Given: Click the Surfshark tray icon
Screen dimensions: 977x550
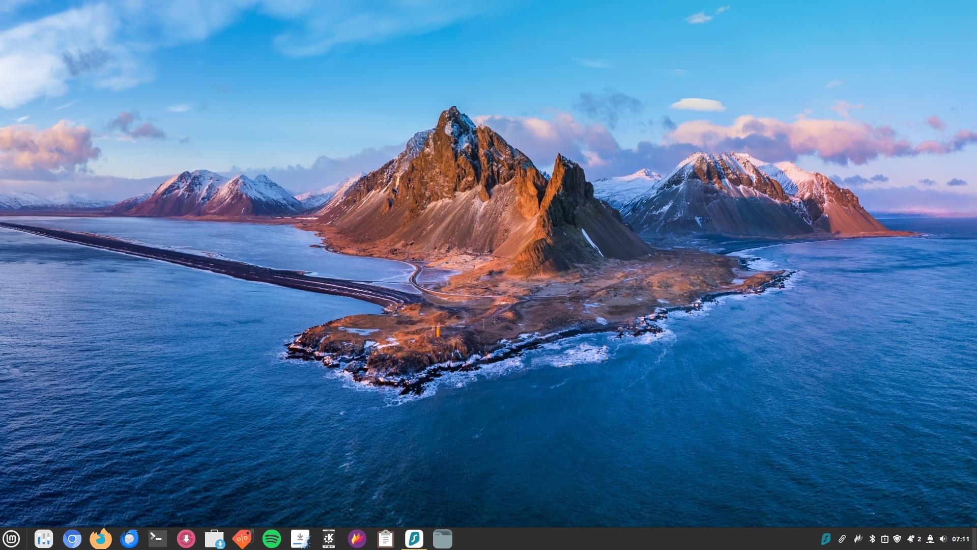Looking at the screenshot, I should [x=826, y=539].
